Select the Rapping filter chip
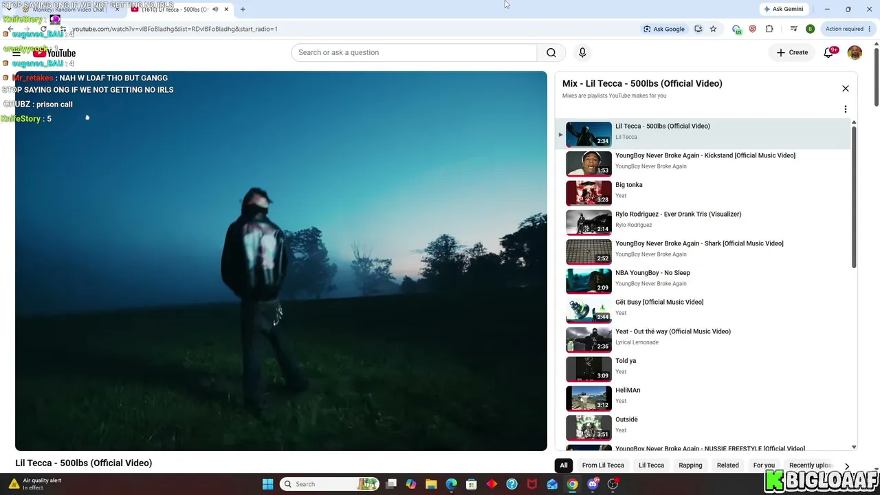This screenshot has width=880, height=495. coord(690,465)
